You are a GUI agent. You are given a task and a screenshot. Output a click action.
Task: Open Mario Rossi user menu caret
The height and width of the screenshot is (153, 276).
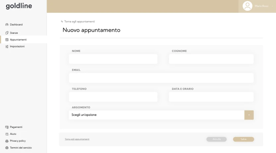[x=272, y=6]
